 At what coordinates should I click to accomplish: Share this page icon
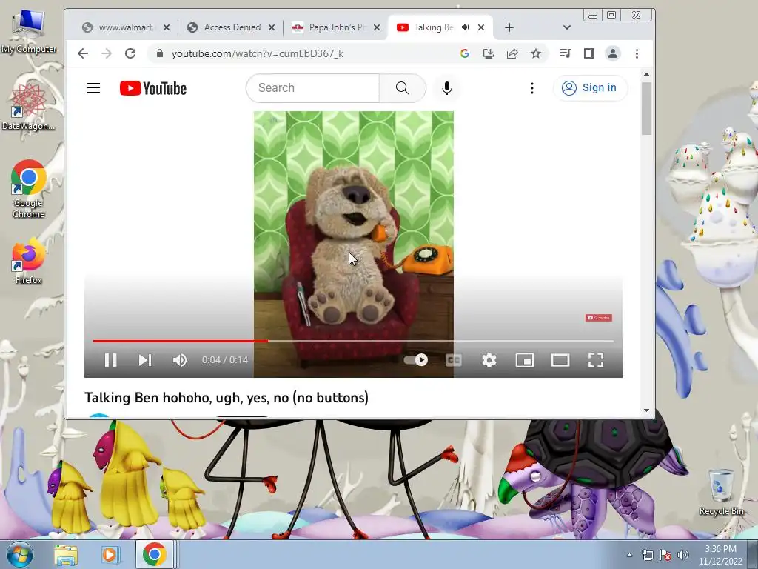coord(512,53)
